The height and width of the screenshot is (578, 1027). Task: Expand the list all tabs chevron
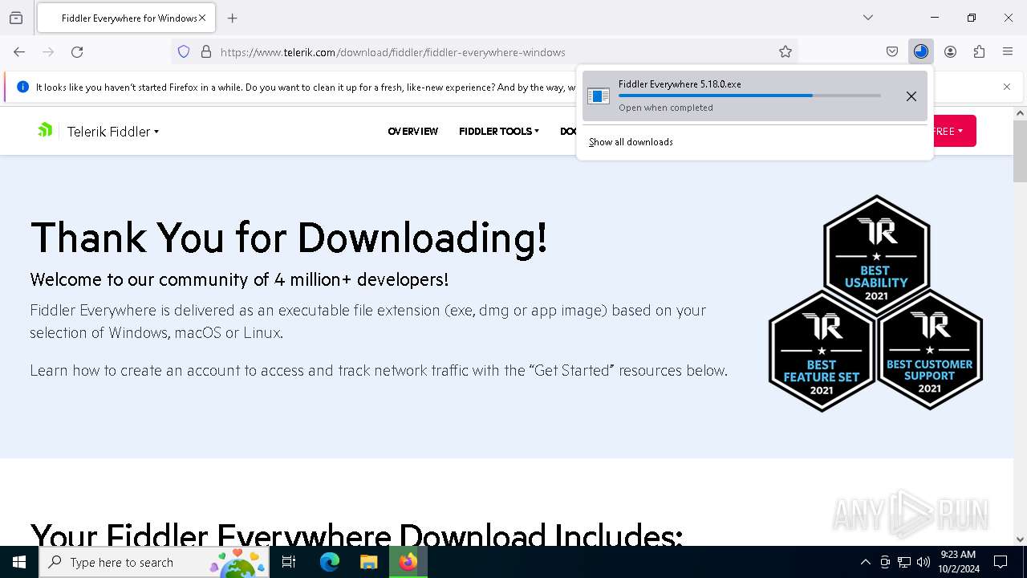click(x=867, y=18)
